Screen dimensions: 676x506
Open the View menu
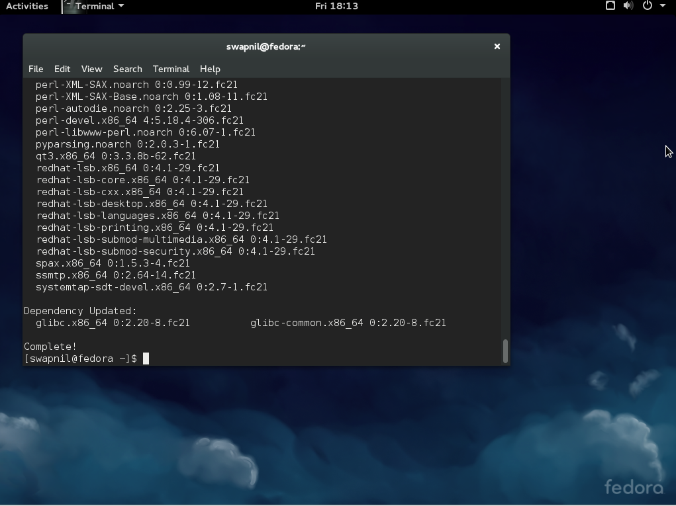pos(91,69)
